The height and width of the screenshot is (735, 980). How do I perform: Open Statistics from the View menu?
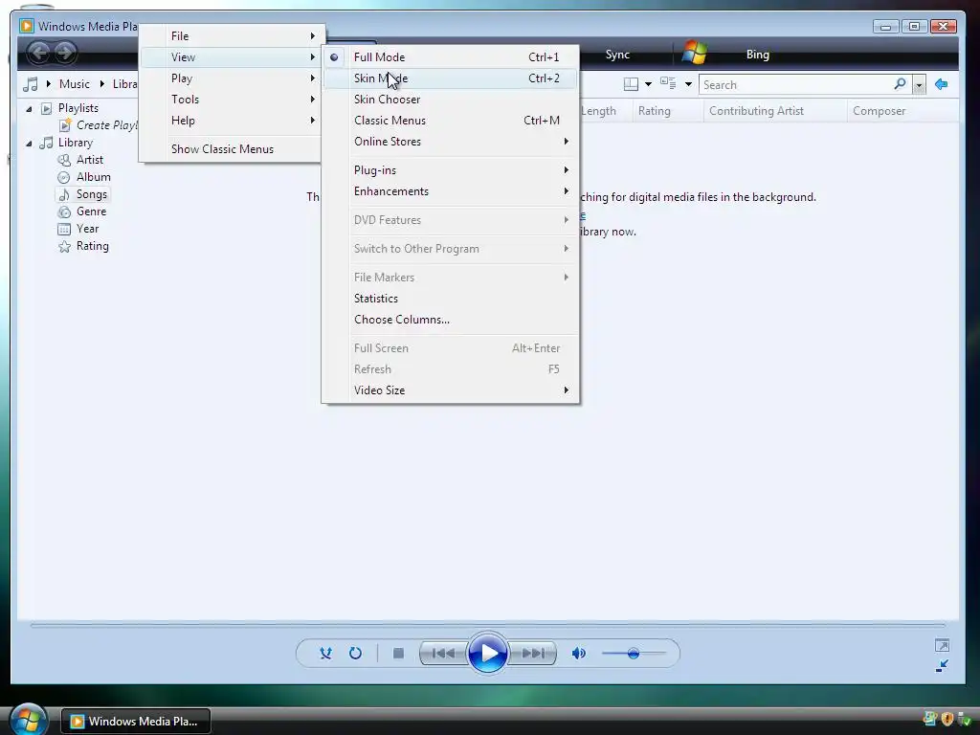[450, 299]
